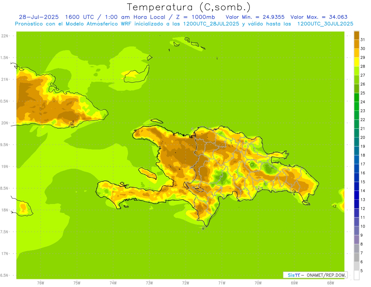Click the "72W" longitude axis label

click(x=186, y=283)
